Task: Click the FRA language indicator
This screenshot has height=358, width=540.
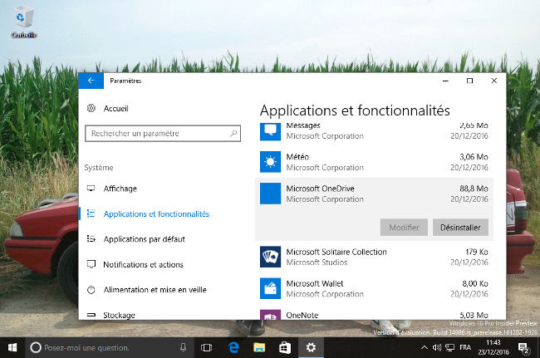Action: coord(465,347)
